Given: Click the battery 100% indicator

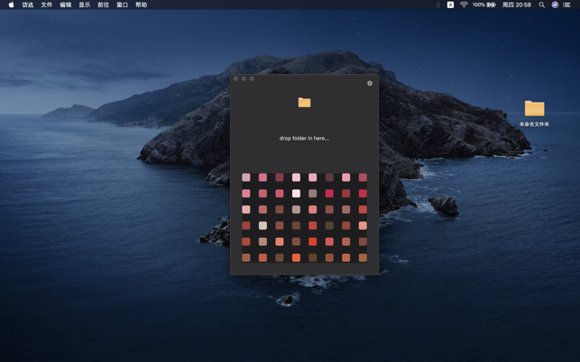Looking at the screenshot, I should [x=483, y=5].
